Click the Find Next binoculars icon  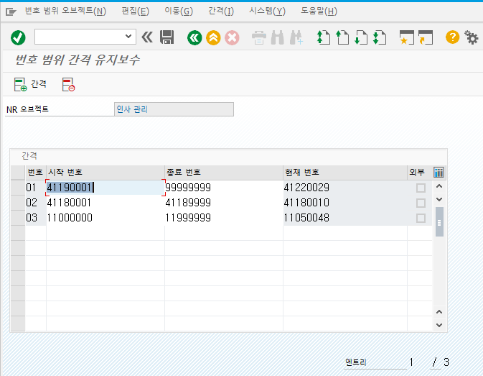pyautogui.click(x=296, y=37)
